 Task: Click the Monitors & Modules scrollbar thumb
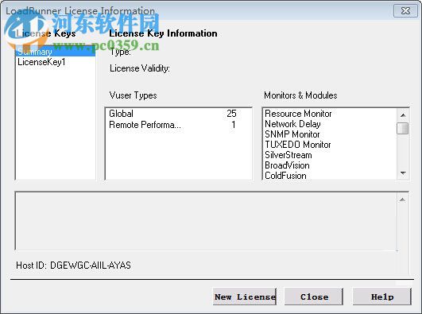click(x=403, y=128)
